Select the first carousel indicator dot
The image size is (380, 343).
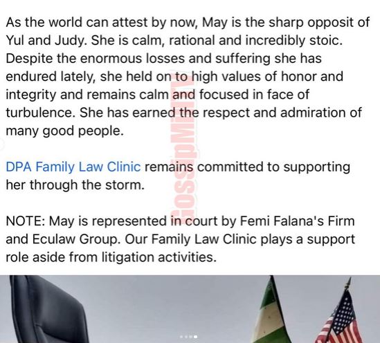pos(181,337)
